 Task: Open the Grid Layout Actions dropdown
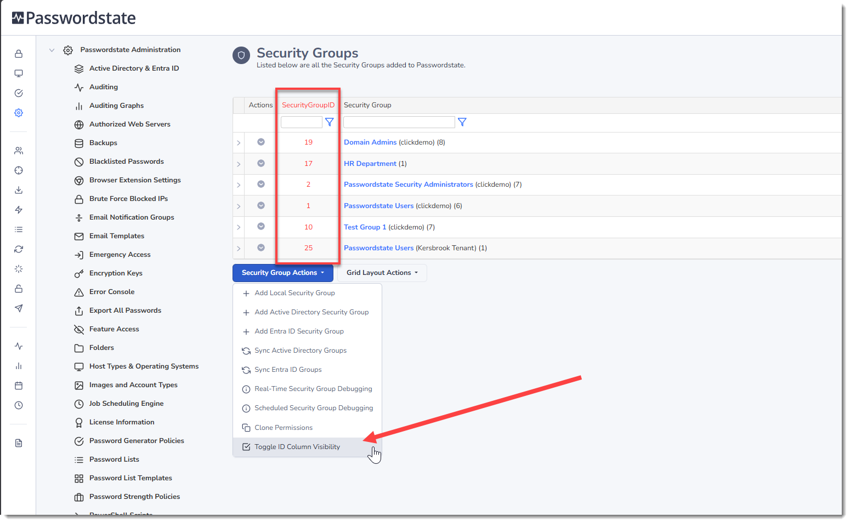382,273
